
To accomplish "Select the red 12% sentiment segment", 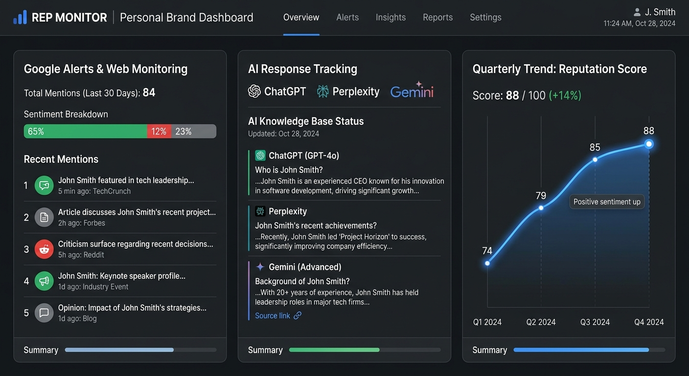I will tap(159, 131).
